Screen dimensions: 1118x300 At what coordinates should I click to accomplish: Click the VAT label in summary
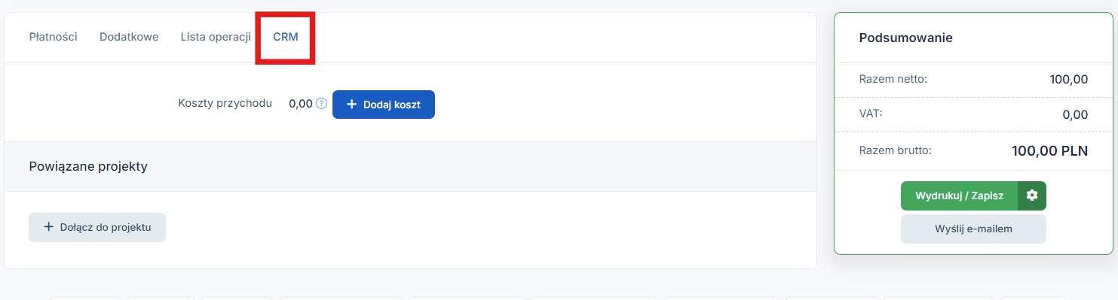tap(871, 114)
